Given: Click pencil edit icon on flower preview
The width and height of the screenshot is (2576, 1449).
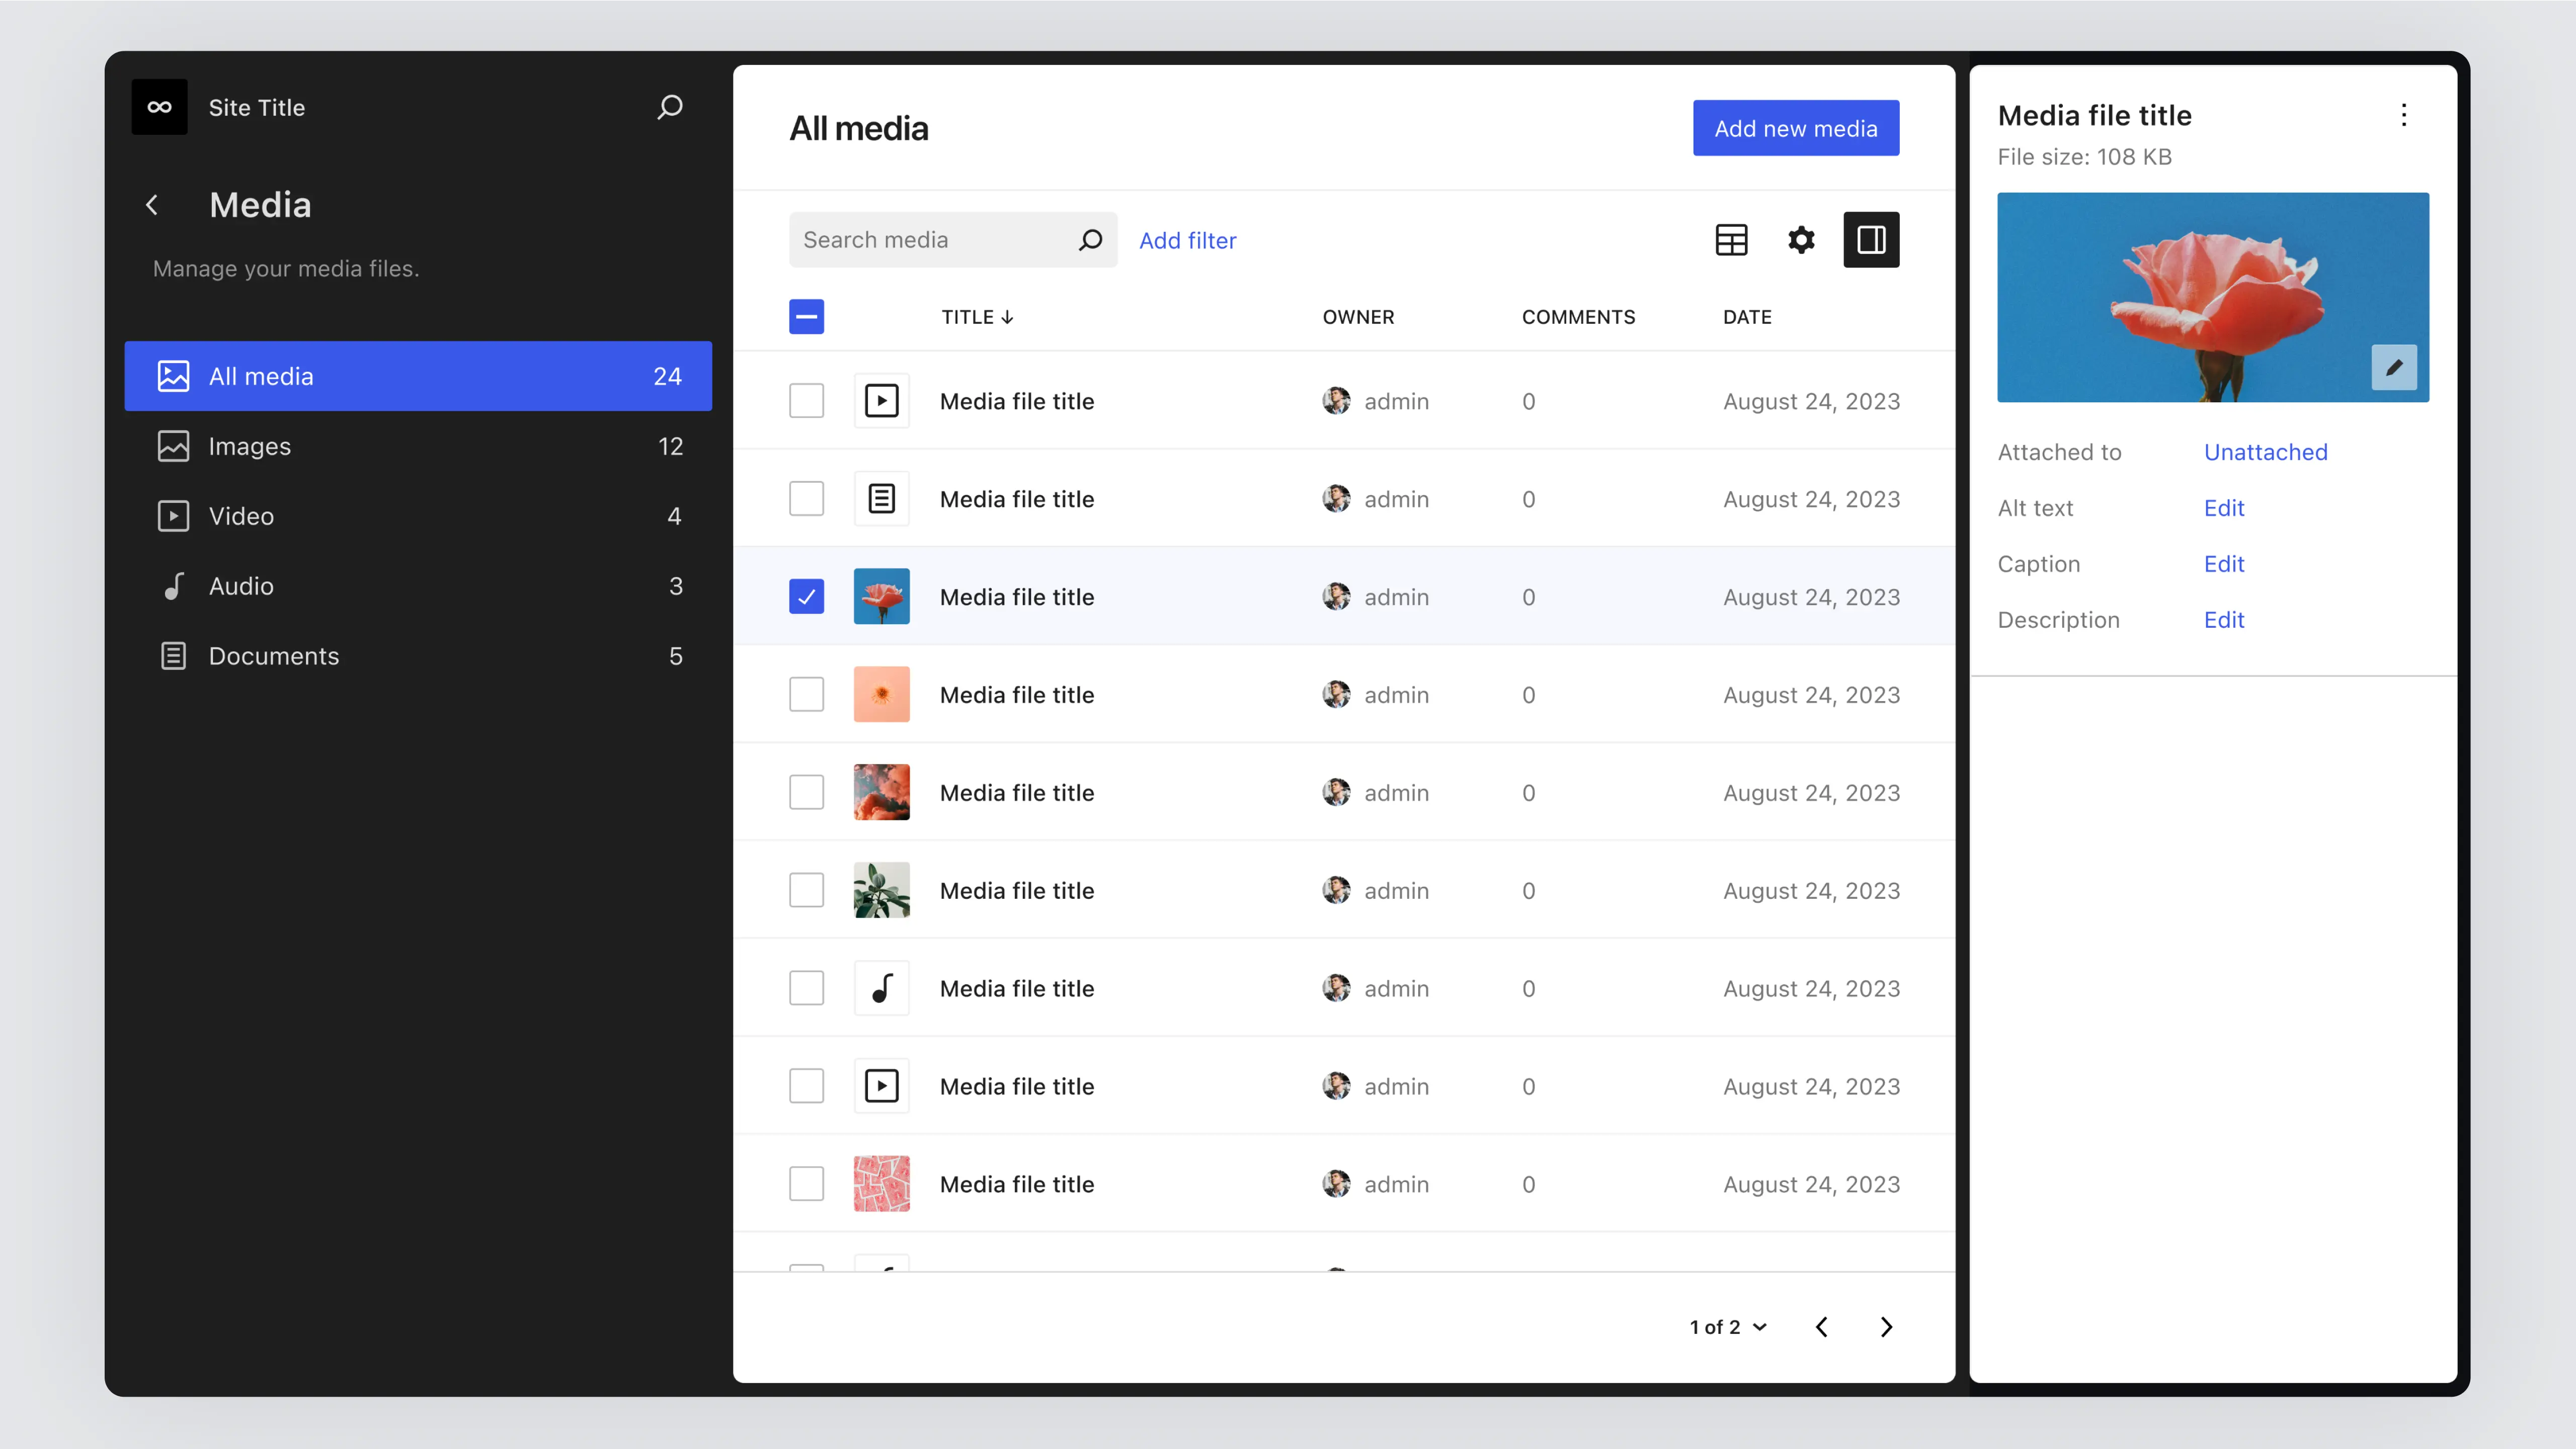Looking at the screenshot, I should [2393, 368].
